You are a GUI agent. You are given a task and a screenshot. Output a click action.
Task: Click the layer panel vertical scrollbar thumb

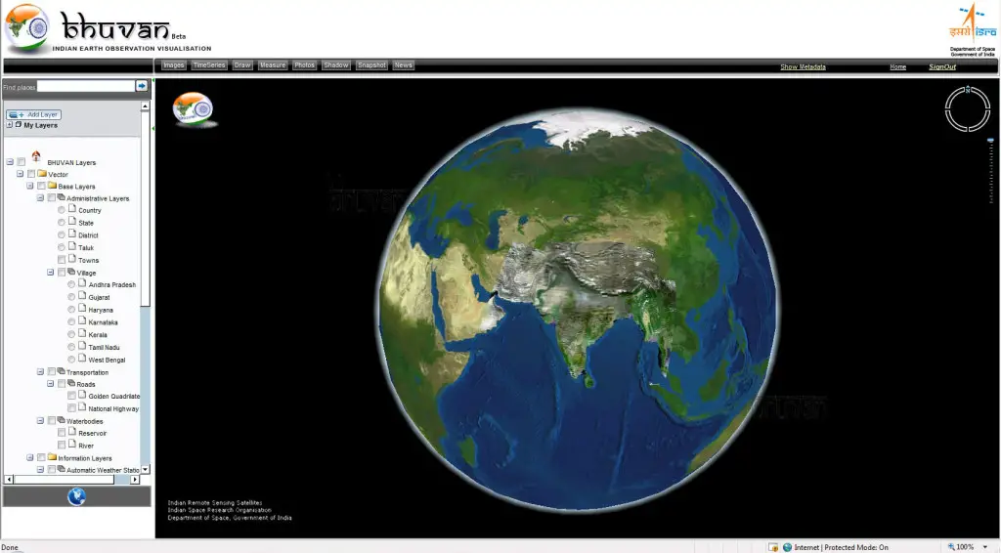[x=145, y=209]
